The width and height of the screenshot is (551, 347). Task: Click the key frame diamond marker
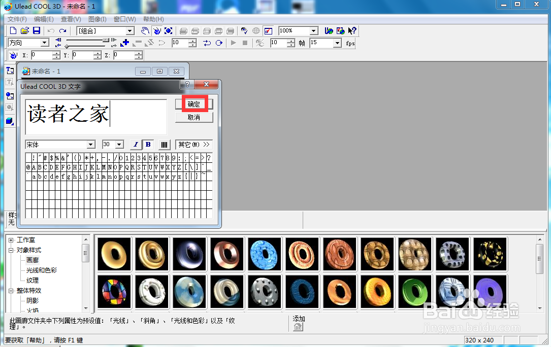coord(67,46)
